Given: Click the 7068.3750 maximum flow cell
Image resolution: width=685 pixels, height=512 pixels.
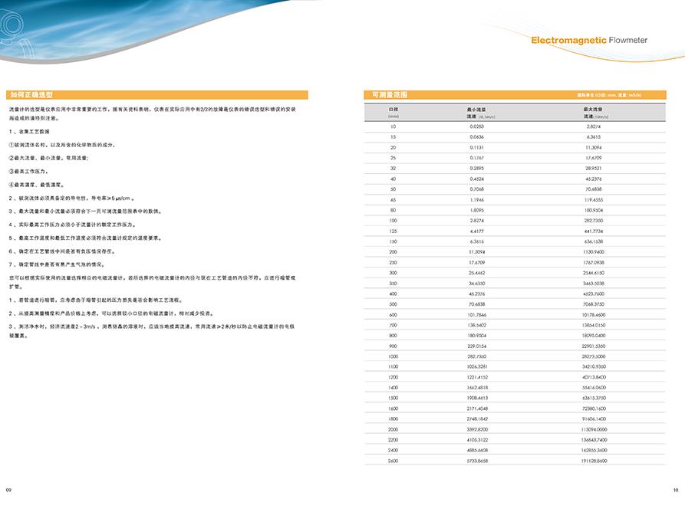Looking at the screenshot, I should pos(594,304).
